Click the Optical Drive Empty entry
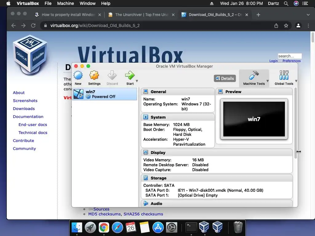This screenshot has width=315, height=236. point(198,195)
